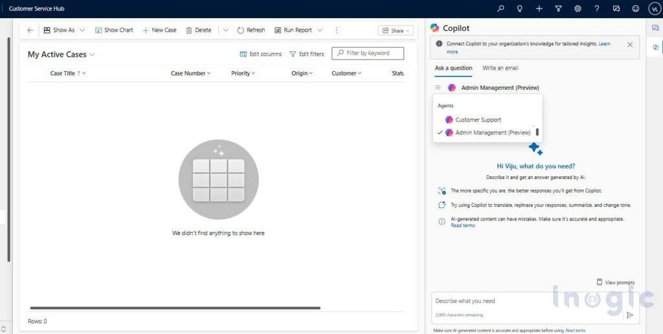Expand the dropdown arrow after Delete
663x334 pixels.
[226, 30]
